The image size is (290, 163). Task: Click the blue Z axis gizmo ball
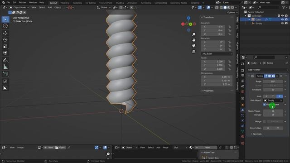(188, 18)
